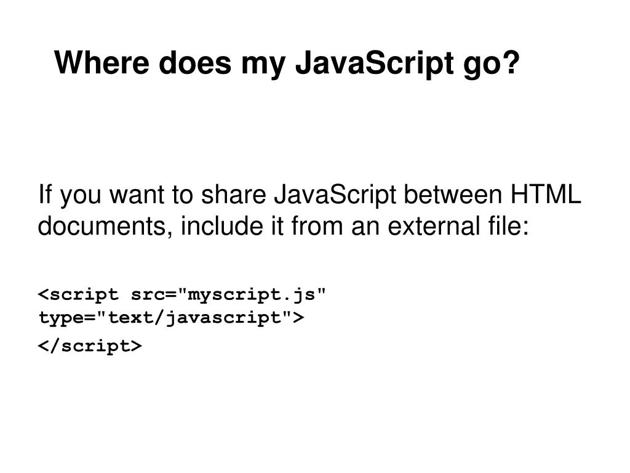Click the slide title 'Where does my JavaScript go?'
Screen dimensions: 630x473
point(287,63)
